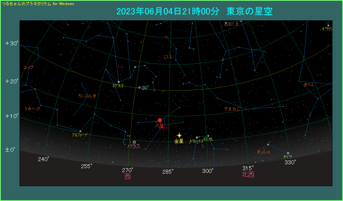The height and width of the screenshot is (201, 343).
Task: Click the star Regulus (レグルス)
Action: coord(119,82)
